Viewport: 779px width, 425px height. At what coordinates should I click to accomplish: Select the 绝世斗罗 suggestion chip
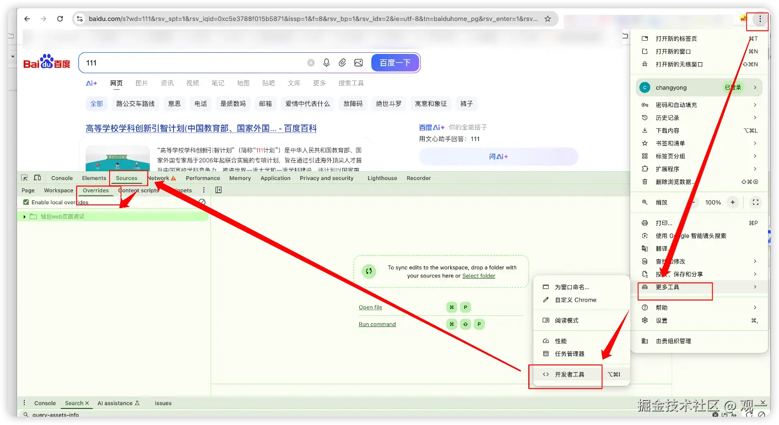pyautogui.click(x=389, y=103)
